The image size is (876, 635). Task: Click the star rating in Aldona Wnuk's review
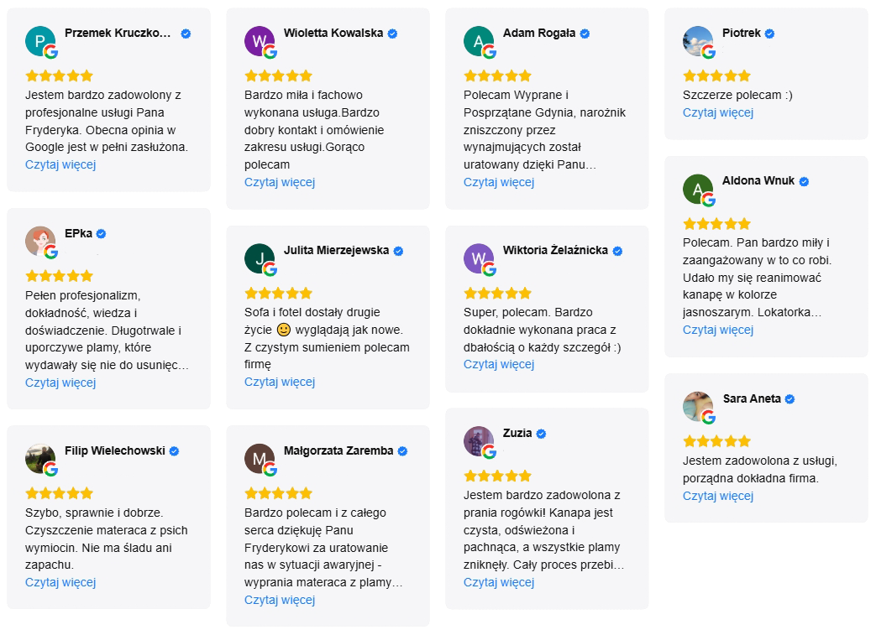coord(716,224)
